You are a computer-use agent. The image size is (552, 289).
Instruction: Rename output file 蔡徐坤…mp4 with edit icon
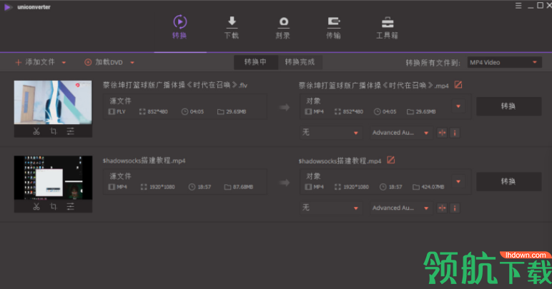[458, 85]
